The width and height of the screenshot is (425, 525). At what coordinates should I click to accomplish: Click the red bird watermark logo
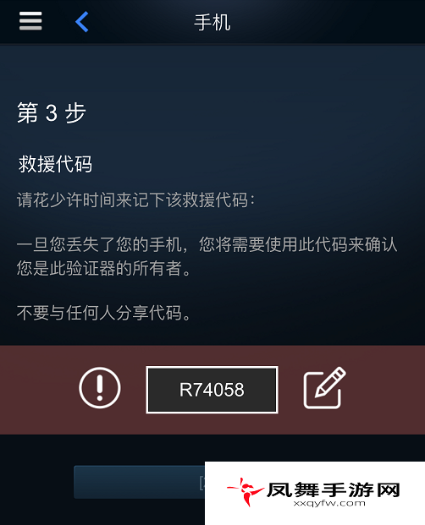245,491
